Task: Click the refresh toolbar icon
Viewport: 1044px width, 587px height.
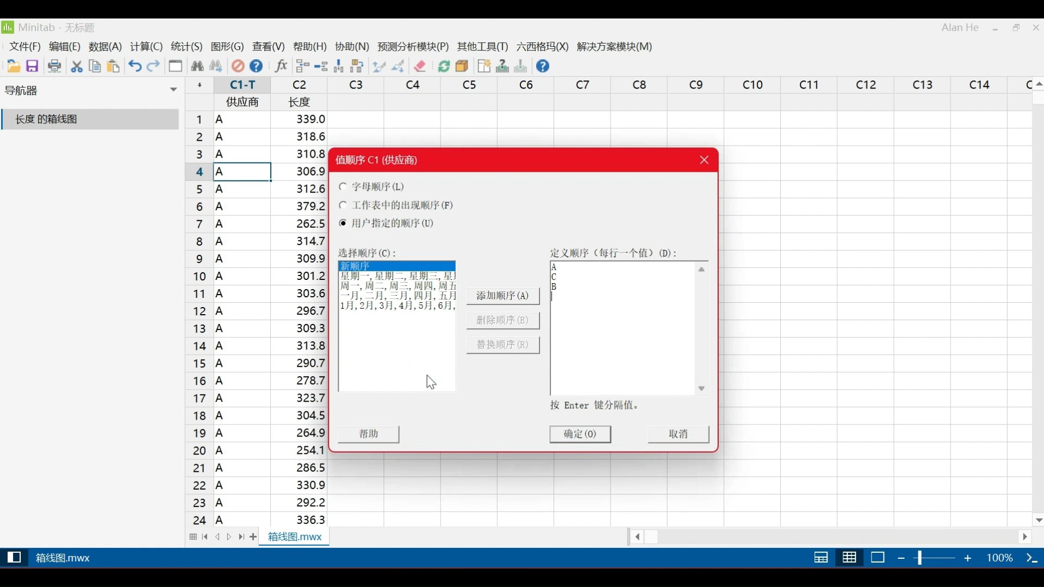Action: click(x=444, y=66)
